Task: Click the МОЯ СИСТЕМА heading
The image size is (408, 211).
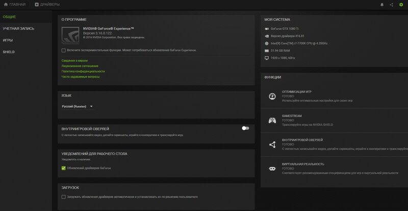Action: pos(277,19)
